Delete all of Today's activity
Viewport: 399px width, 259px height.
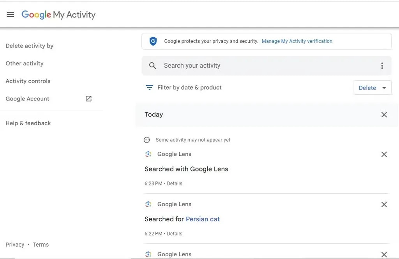pyautogui.click(x=384, y=115)
